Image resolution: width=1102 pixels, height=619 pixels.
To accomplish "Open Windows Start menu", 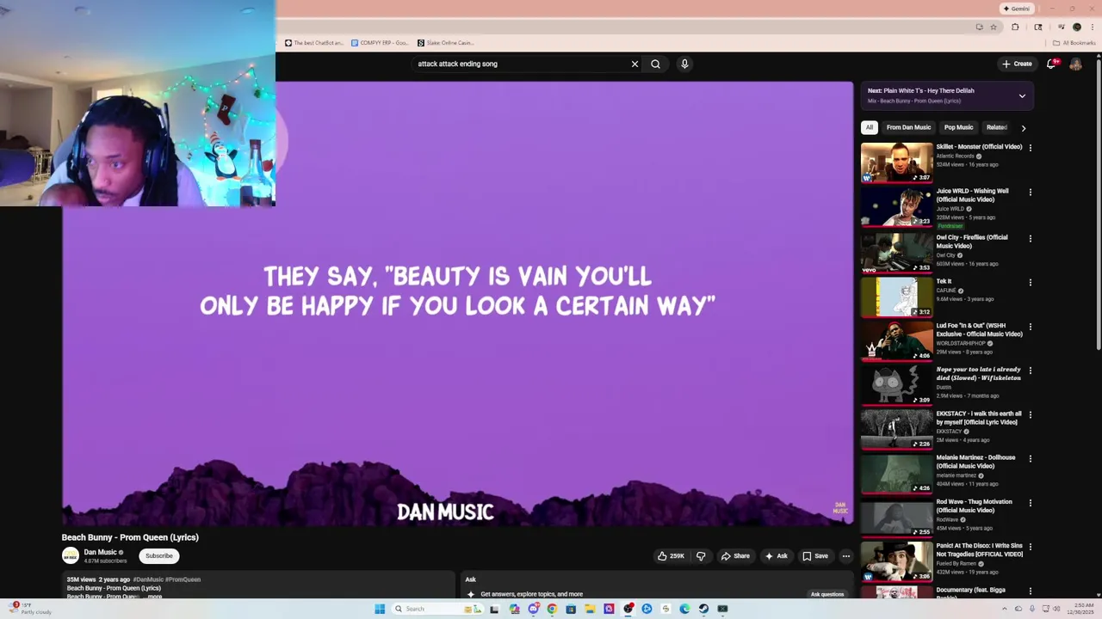I will click(x=380, y=609).
